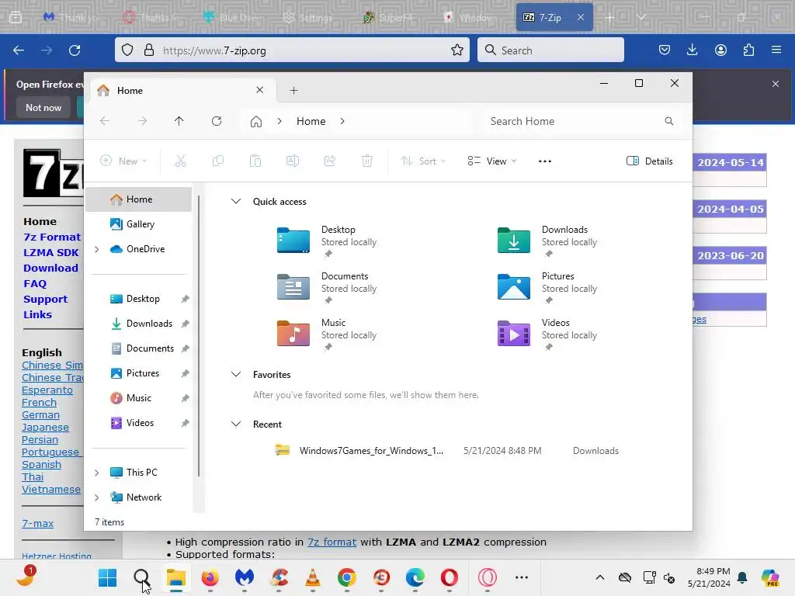This screenshot has height=596, width=795.
Task: Close the Home tab in Explorer
Action: click(259, 90)
